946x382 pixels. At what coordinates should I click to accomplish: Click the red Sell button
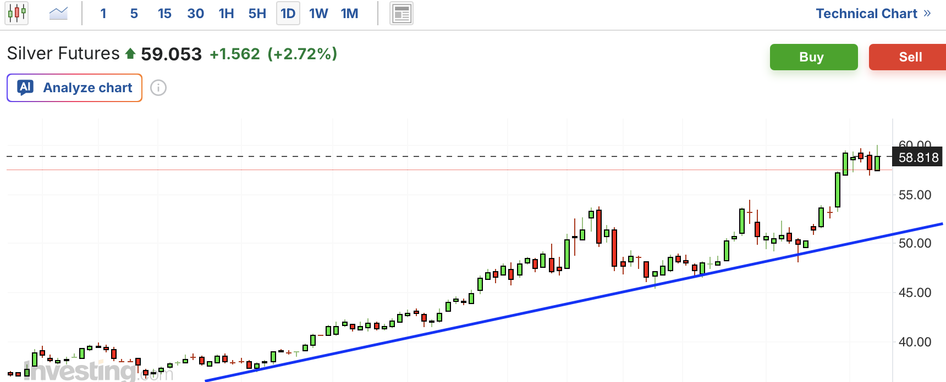[x=908, y=57]
